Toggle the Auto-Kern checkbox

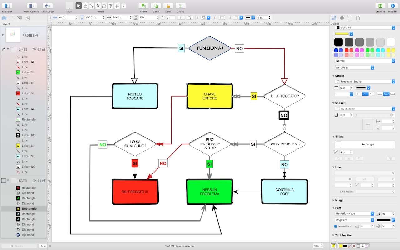[336, 226]
